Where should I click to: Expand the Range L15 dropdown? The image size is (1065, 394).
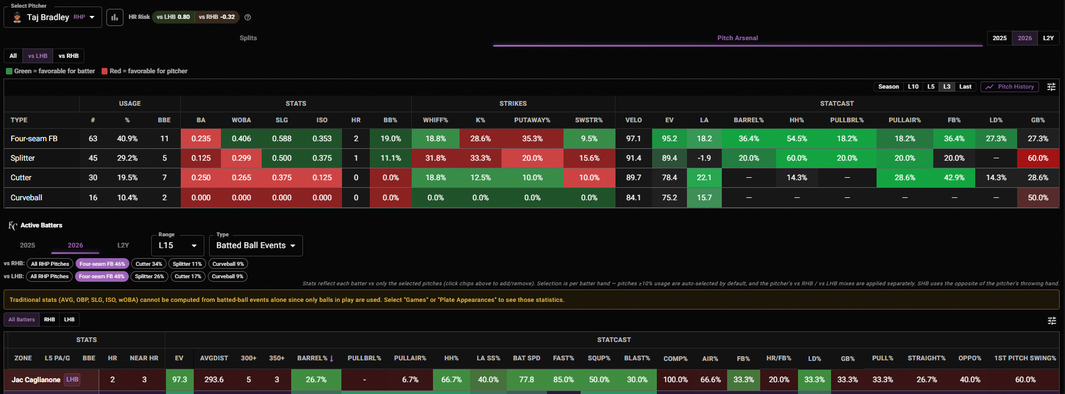coord(178,246)
